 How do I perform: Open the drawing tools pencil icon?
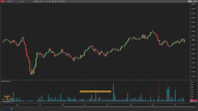coord(38,1)
